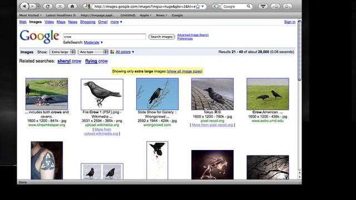Image resolution: width=356 pixels, height=200 pixels.
Task: Open the streamkeeper.org crows and ravens thumbnail
Action: coord(47,94)
